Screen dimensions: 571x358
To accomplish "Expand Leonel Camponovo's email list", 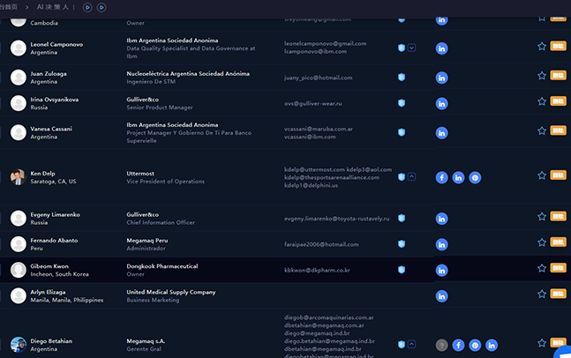I will pyautogui.click(x=411, y=48).
